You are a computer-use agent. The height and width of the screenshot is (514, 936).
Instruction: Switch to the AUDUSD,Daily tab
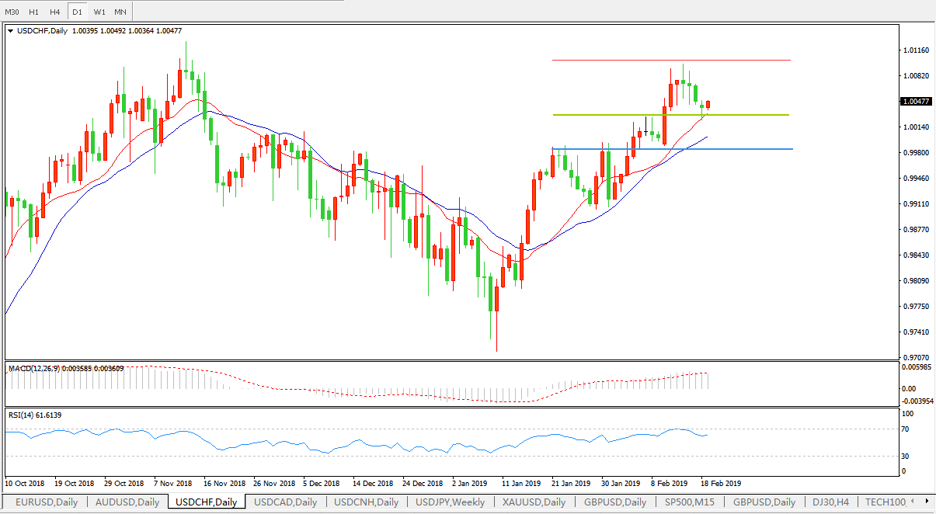click(x=127, y=502)
